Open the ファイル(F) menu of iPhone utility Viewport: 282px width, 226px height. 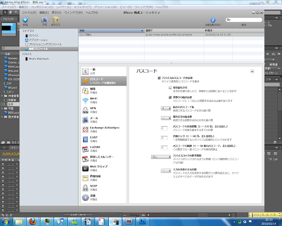pyautogui.click(x=29, y=13)
